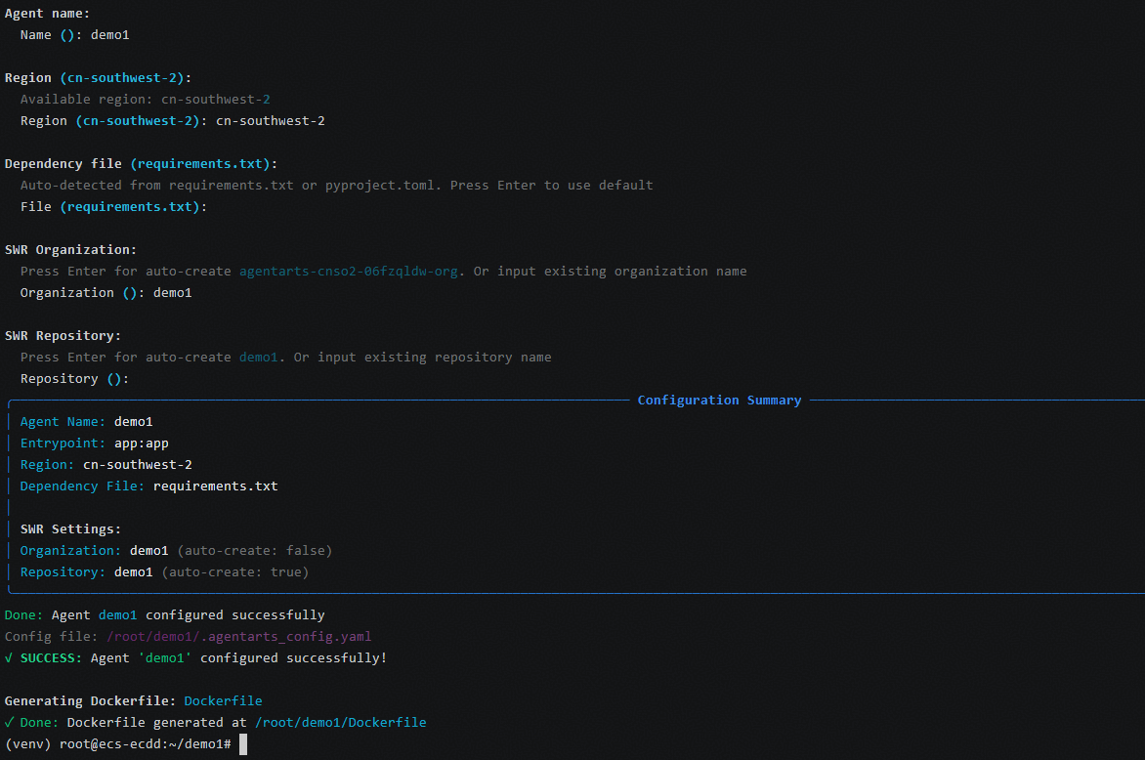Click 'Organization: demo1 (auto-create: false)' line
Screen dimensions: 1145x760
[x=176, y=551]
